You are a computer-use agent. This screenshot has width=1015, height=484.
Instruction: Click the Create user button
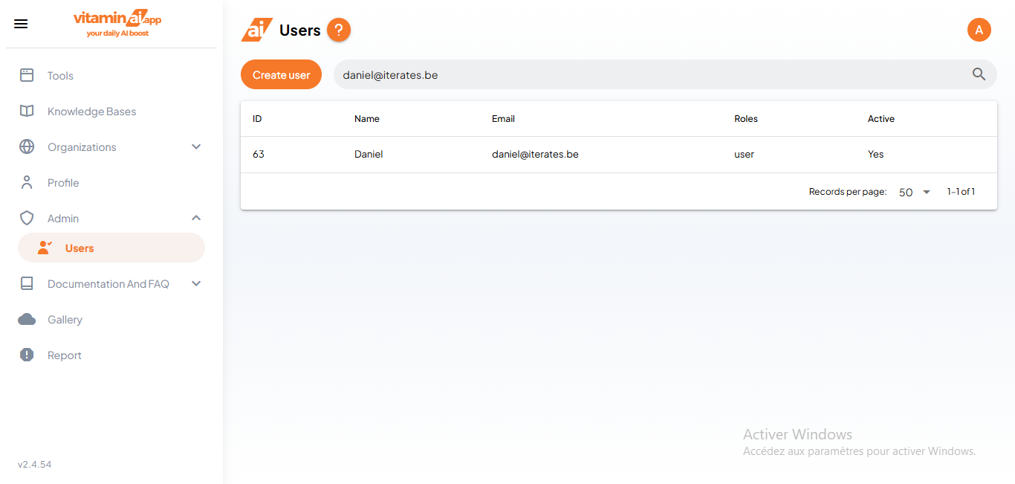(x=281, y=74)
